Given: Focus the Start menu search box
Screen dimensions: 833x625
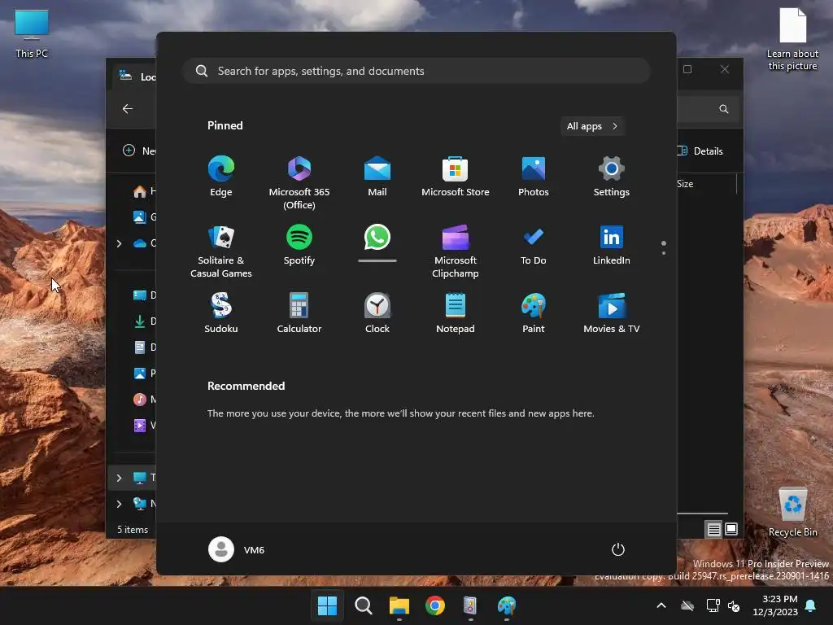Looking at the screenshot, I should tap(416, 71).
